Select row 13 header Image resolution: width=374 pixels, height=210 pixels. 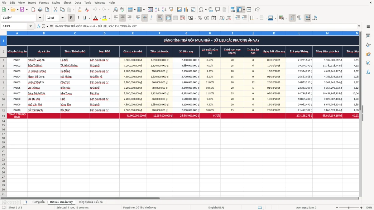click(x=3, y=116)
